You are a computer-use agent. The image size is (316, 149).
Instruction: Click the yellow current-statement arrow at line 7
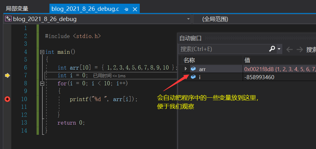pos(7,75)
